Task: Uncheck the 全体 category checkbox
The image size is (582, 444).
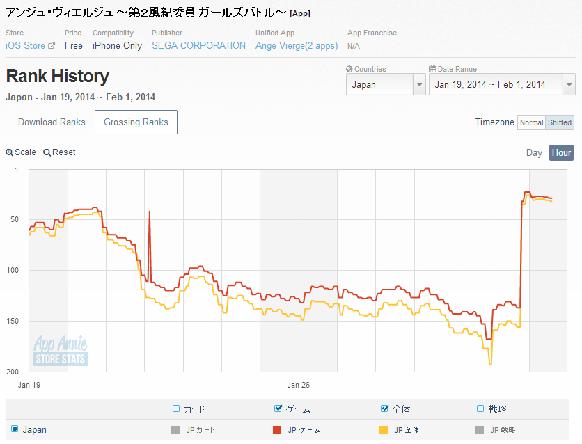Action: (x=385, y=409)
